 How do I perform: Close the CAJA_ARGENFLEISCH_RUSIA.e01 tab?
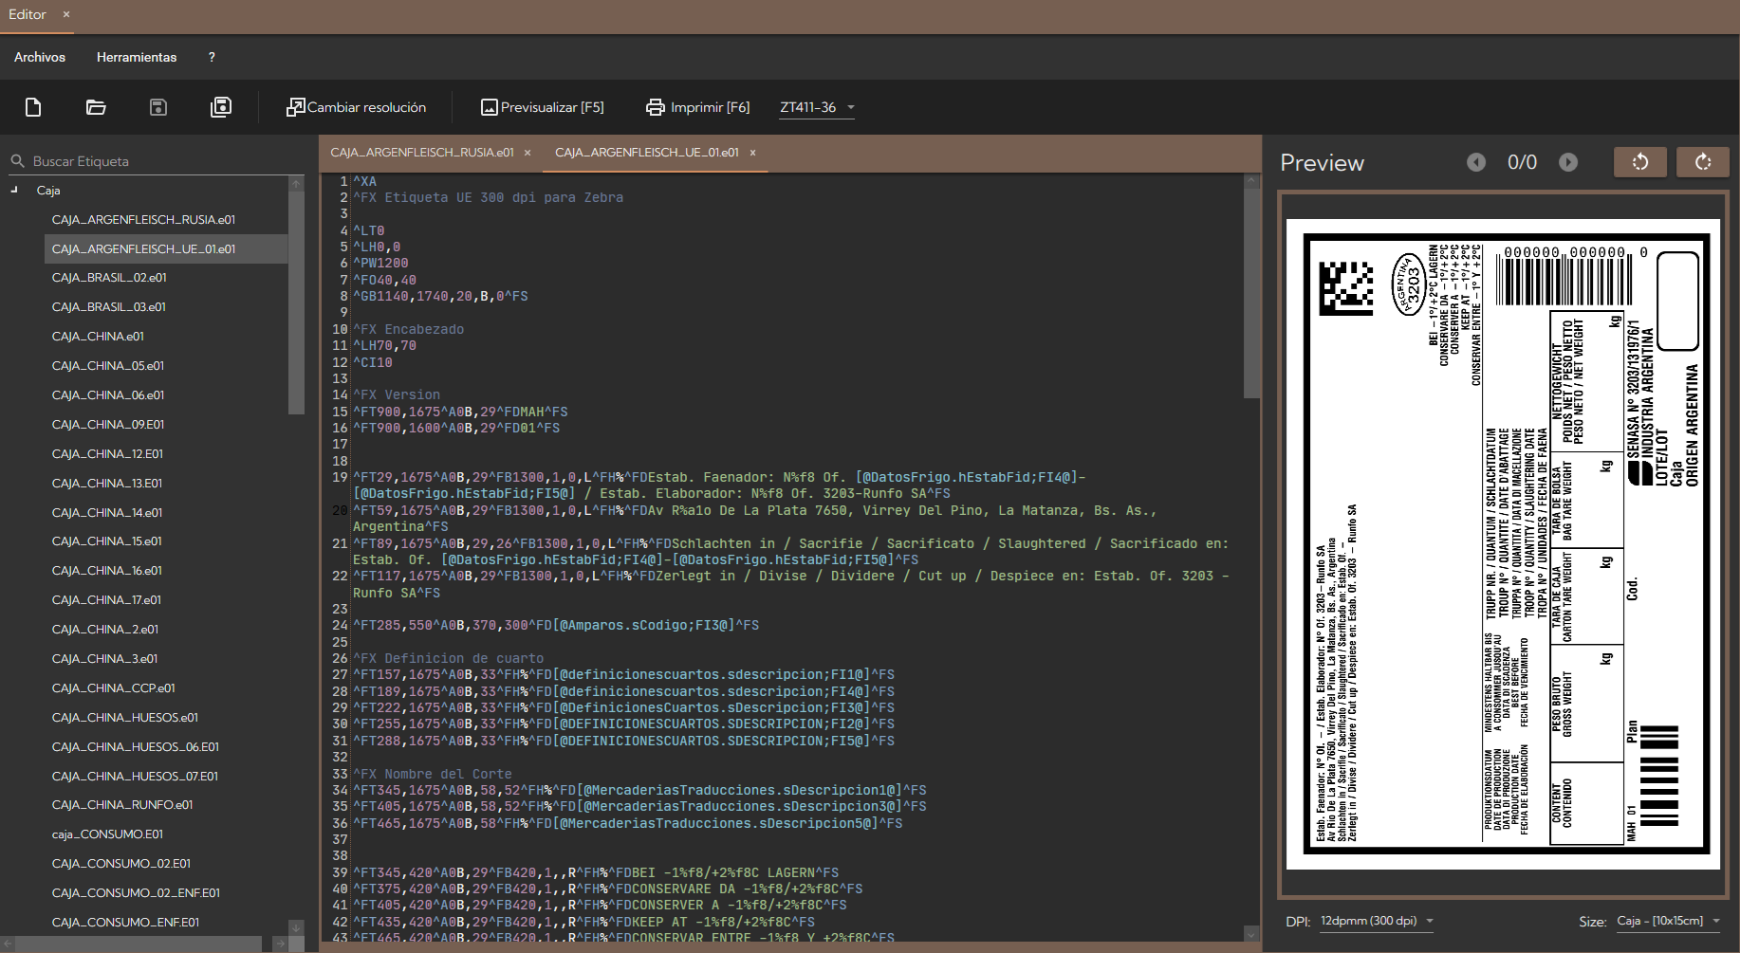point(528,153)
